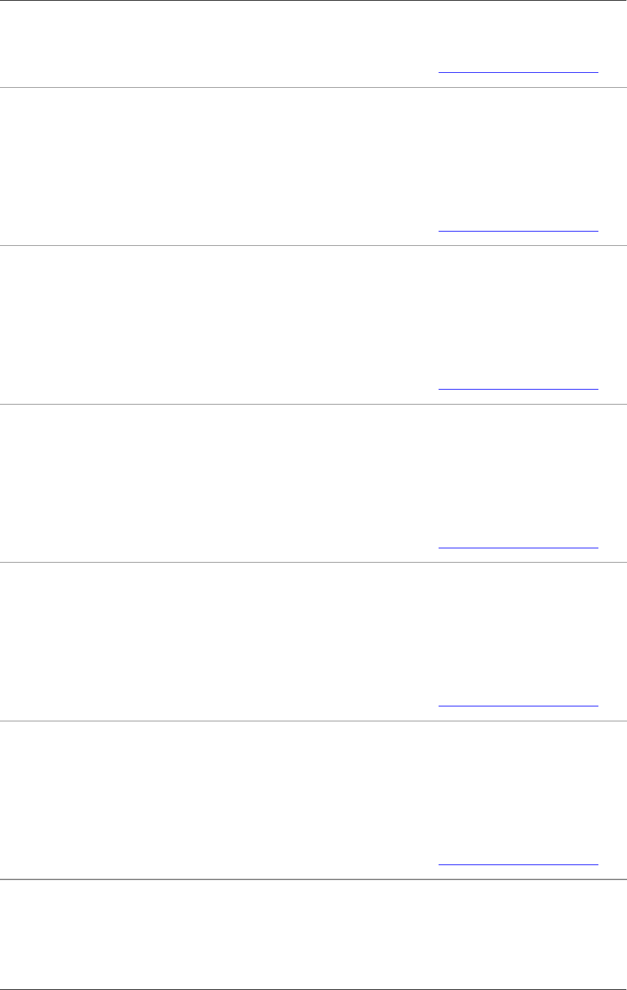627x990 pixels.
Task: Click the separator above the last empty section
Action: [x=313, y=879]
